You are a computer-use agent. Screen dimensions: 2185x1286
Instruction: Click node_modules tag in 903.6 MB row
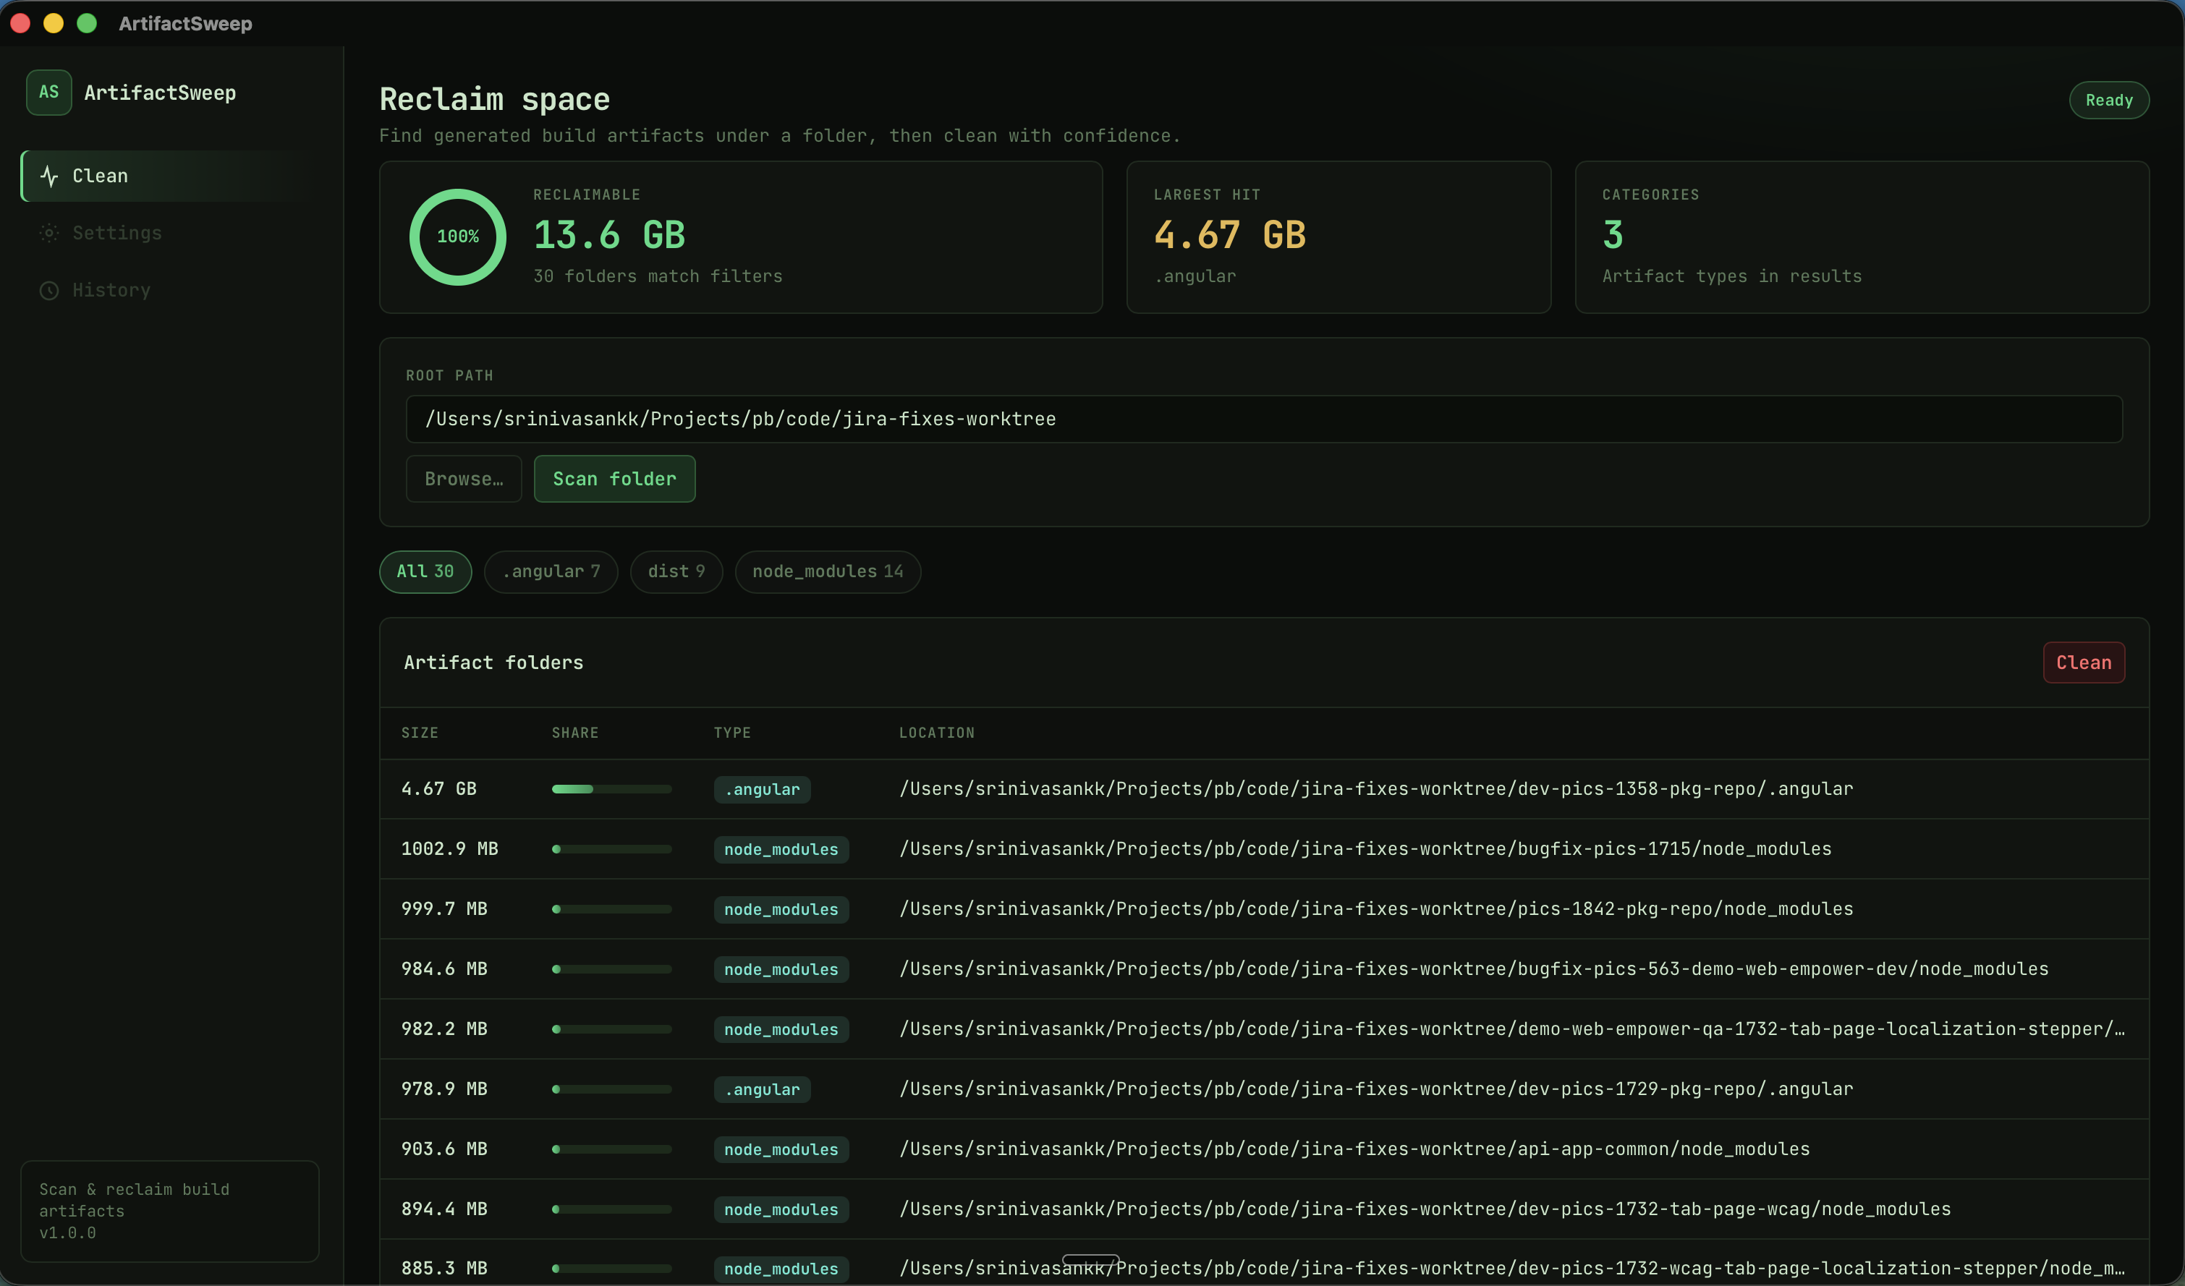pos(781,1149)
